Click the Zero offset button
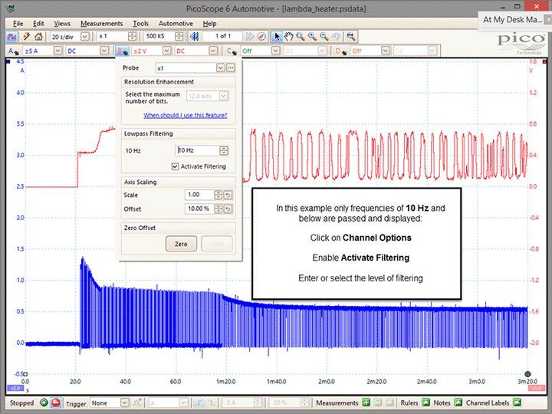This screenshot has height=414, width=552. click(x=181, y=244)
